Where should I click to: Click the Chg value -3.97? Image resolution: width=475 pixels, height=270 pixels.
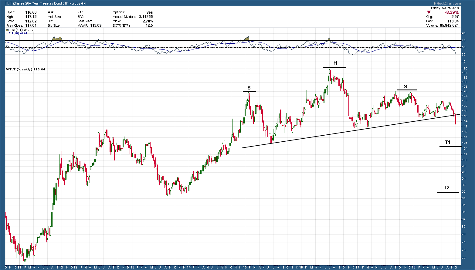(454, 17)
